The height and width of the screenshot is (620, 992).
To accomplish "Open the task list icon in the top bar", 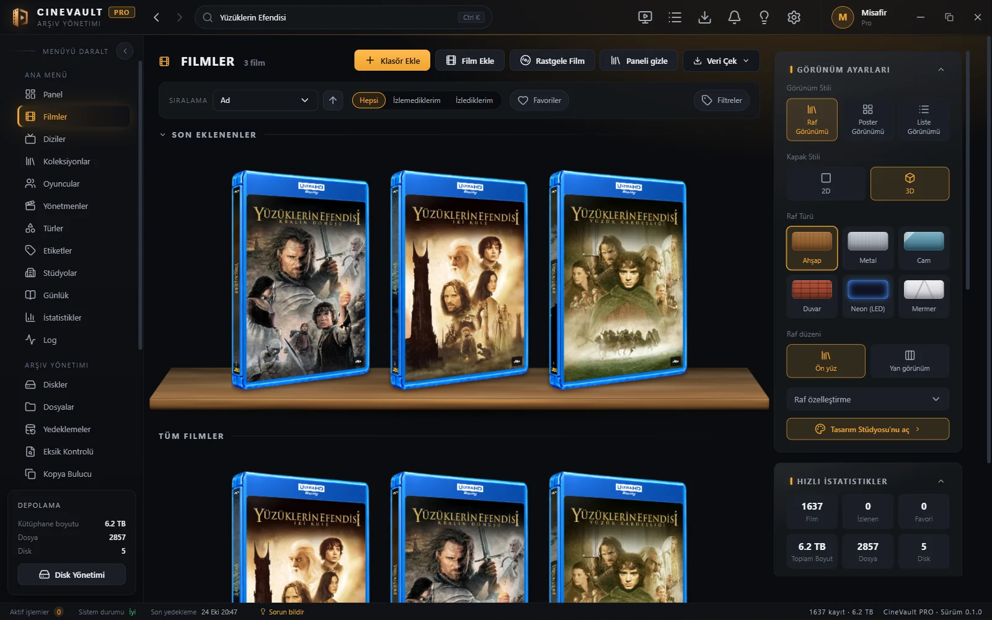I will (x=675, y=17).
